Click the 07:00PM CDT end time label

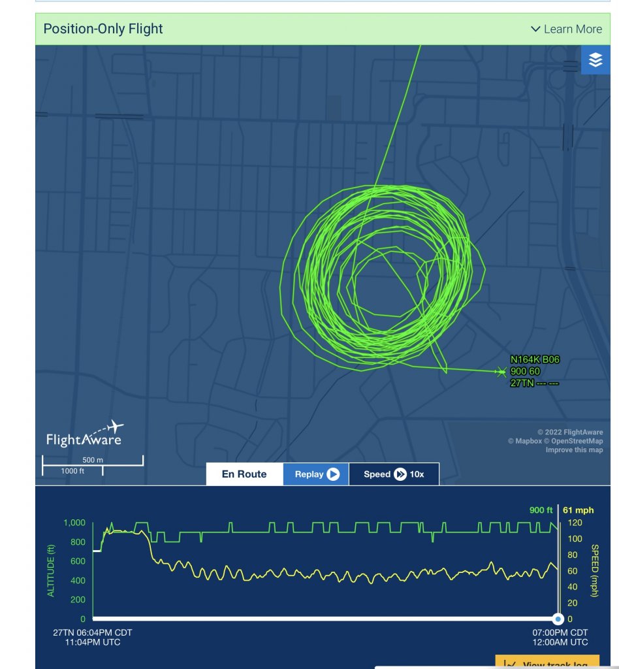tap(560, 632)
